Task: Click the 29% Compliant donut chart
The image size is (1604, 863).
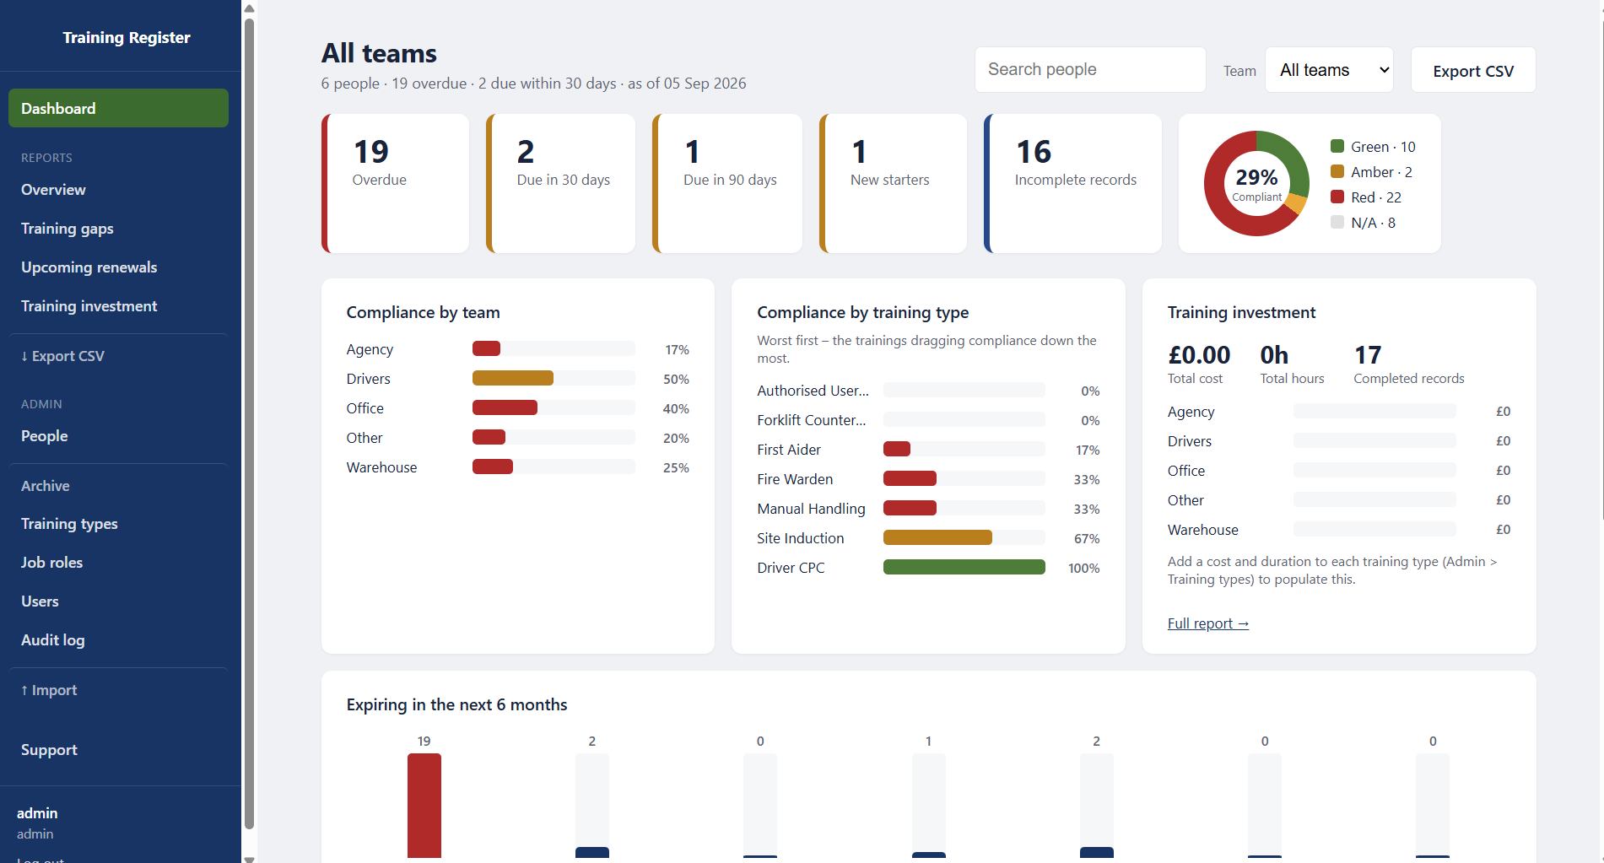Action: [x=1256, y=183]
